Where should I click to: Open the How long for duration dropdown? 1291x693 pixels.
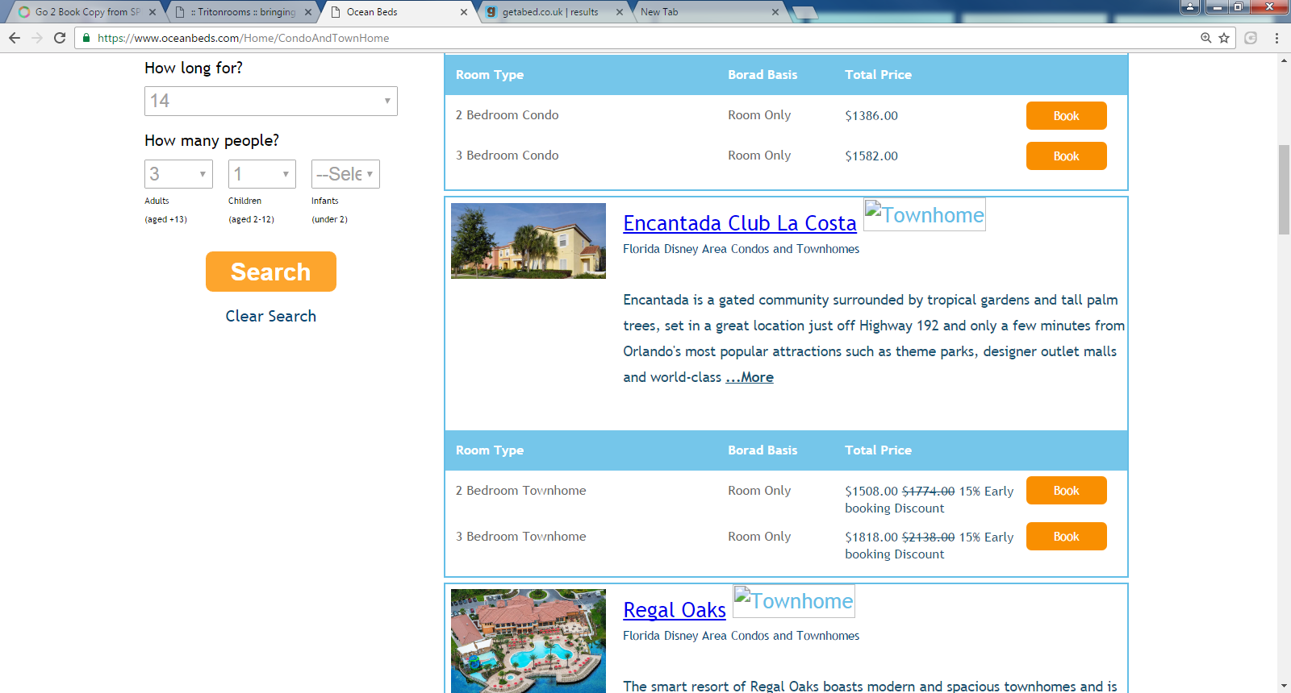click(271, 101)
